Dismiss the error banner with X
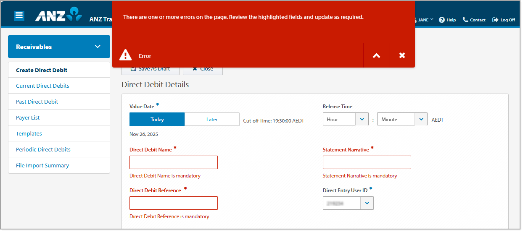The height and width of the screenshot is (232, 523). click(402, 55)
